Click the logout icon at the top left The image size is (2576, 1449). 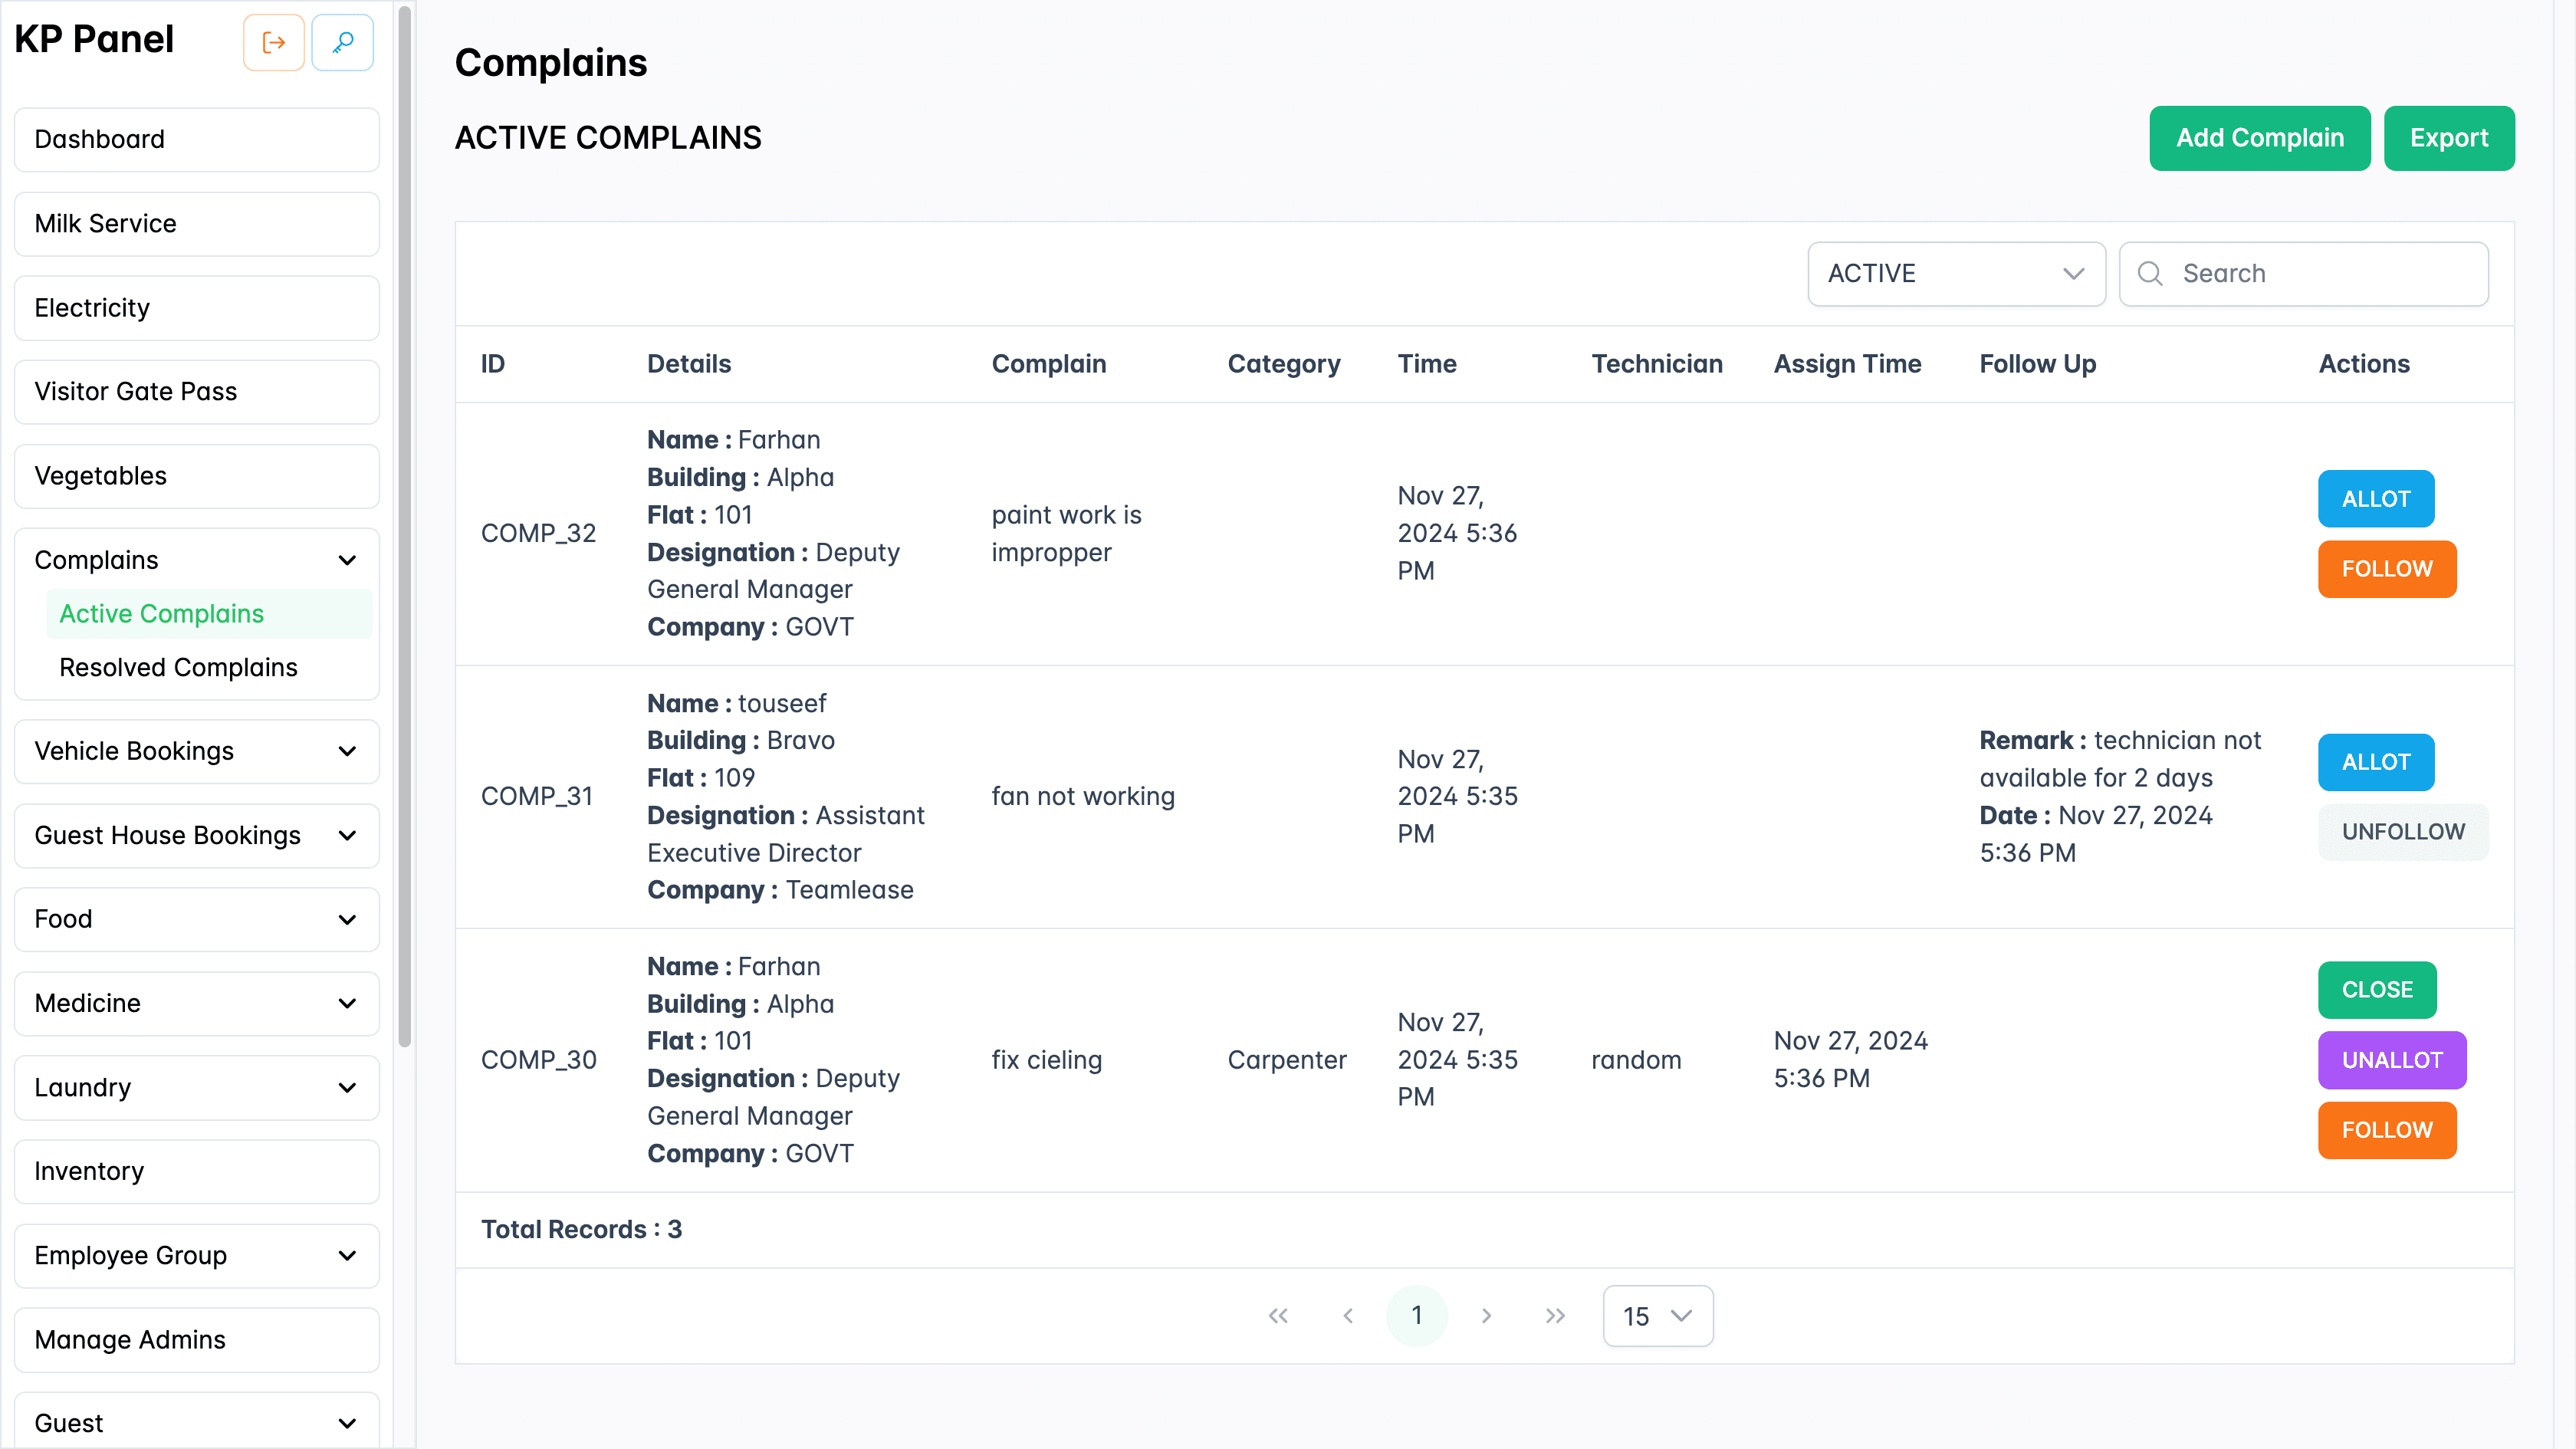[x=273, y=42]
